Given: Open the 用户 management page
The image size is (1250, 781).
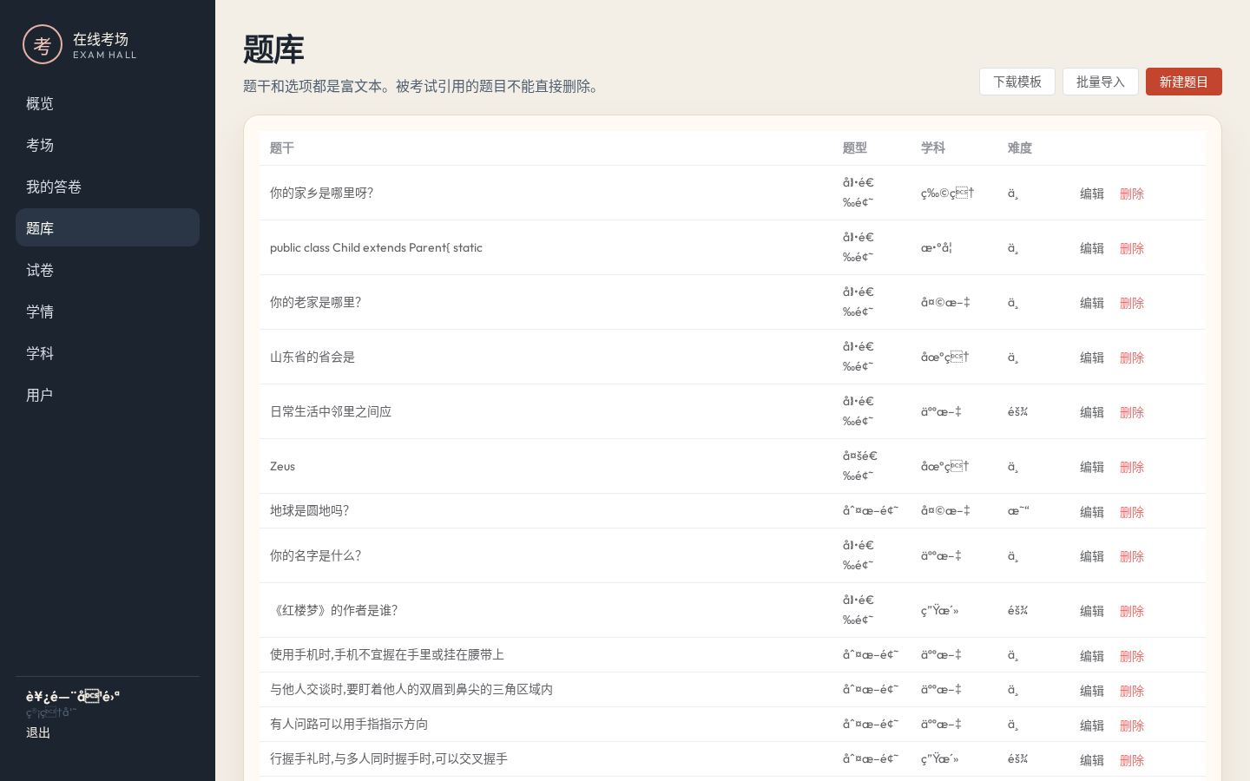Looking at the screenshot, I should click(x=108, y=395).
